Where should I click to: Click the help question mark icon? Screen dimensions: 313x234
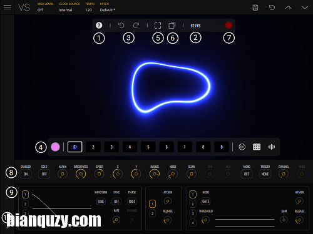(x=99, y=26)
